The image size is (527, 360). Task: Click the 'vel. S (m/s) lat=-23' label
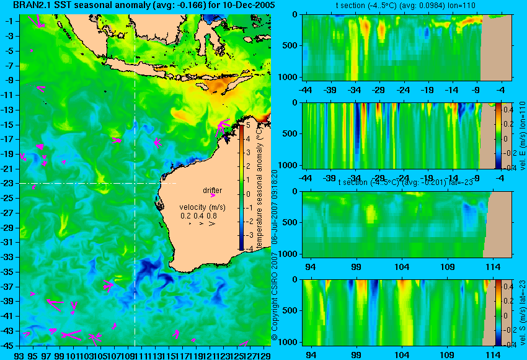522,312
